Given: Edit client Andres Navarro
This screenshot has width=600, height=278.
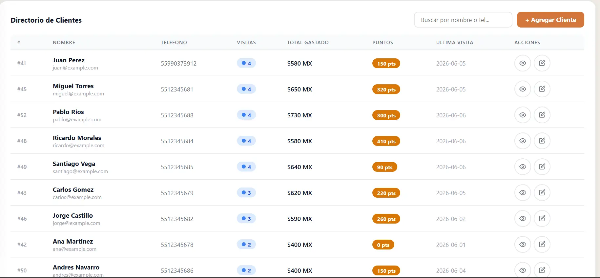Looking at the screenshot, I should pyautogui.click(x=542, y=270).
